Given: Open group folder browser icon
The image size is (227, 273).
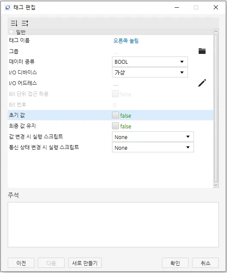Looking at the screenshot, I should 202,51.
